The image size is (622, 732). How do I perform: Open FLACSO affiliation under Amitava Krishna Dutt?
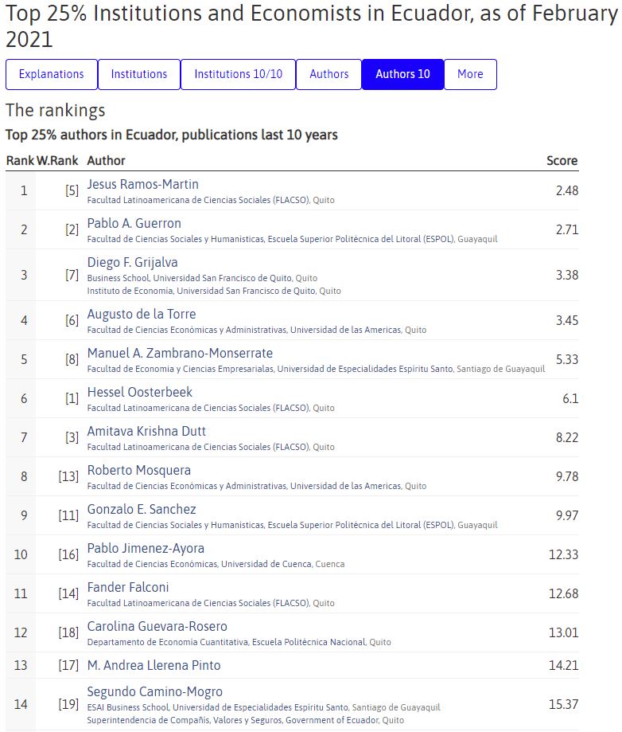pos(198,447)
